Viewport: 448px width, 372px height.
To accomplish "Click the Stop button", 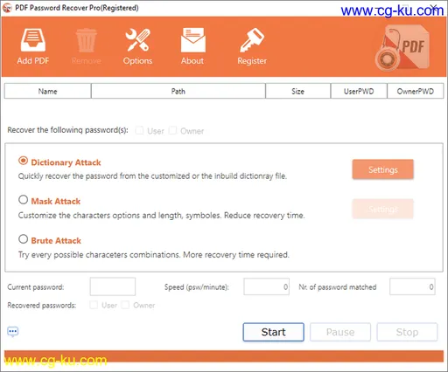I will click(x=407, y=332).
